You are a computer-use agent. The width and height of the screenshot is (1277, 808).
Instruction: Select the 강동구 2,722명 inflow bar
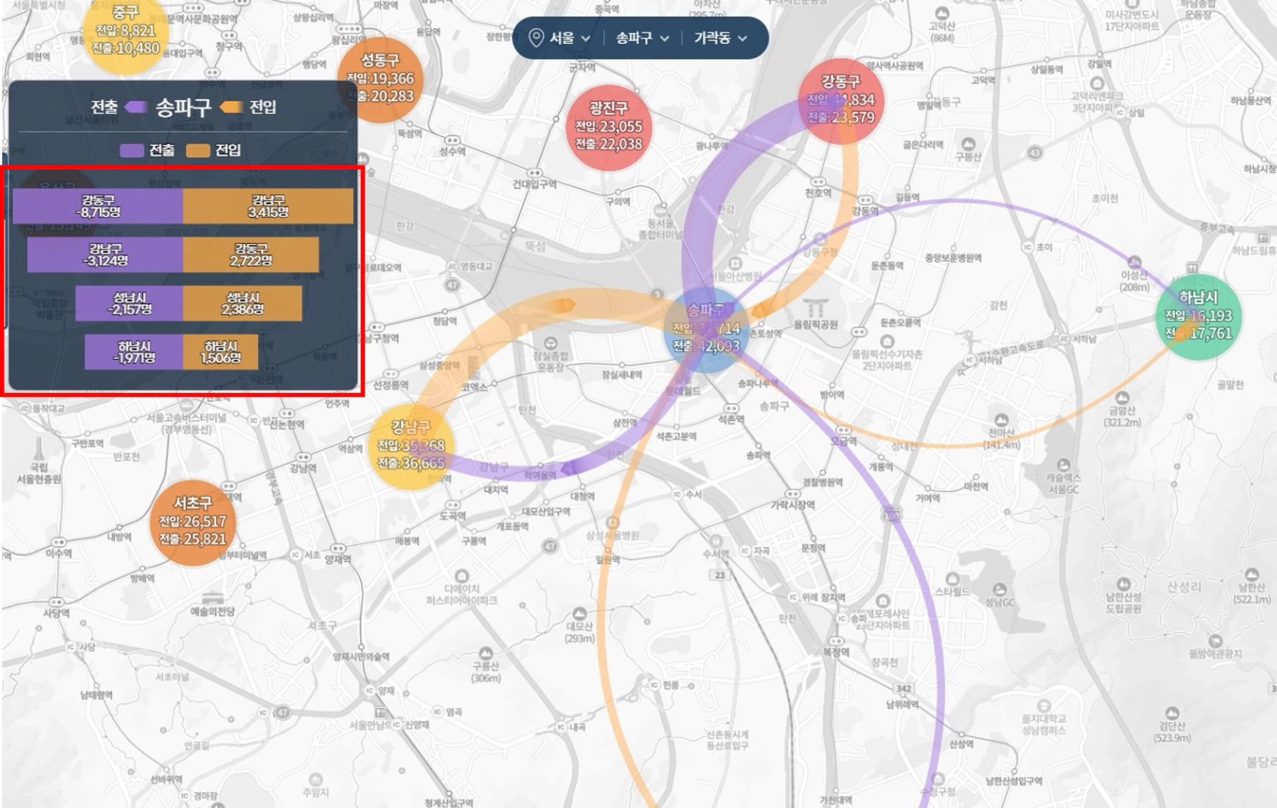tap(250, 255)
